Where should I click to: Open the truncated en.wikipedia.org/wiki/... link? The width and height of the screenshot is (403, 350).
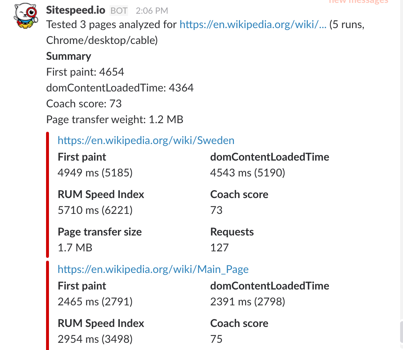[x=253, y=24]
